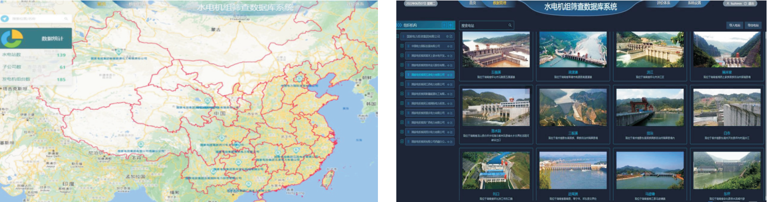767x202 pixels.
Task: Click the magnifier icon in 搜索电站 box
Action: tap(510, 25)
